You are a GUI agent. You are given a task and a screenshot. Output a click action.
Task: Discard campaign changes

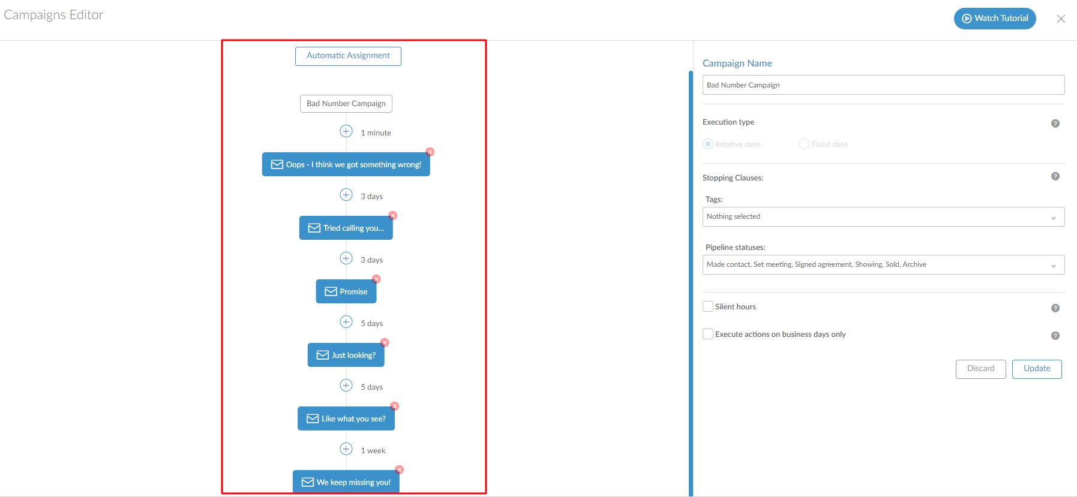980,369
